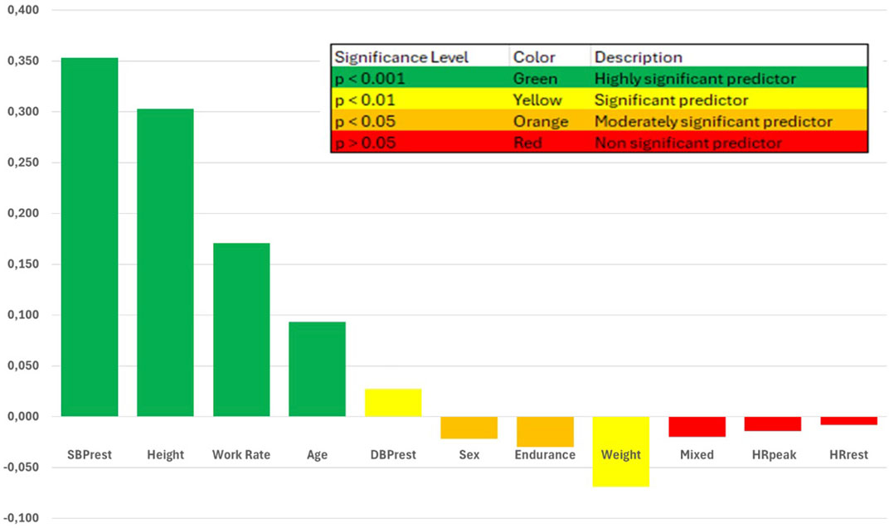889x528 pixels.
Task: Click the 'Description' column header in legend
Action: (639, 57)
